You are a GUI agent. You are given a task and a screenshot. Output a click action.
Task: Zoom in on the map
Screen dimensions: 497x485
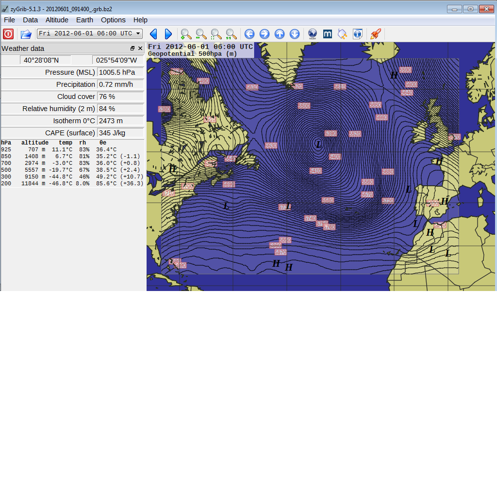pos(186,34)
